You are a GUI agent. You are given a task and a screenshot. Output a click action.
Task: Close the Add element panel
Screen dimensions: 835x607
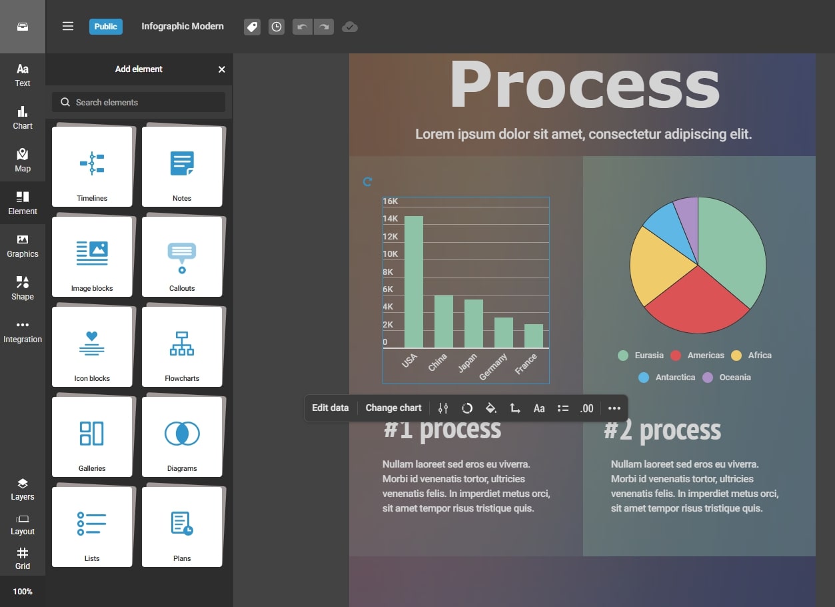(222, 69)
